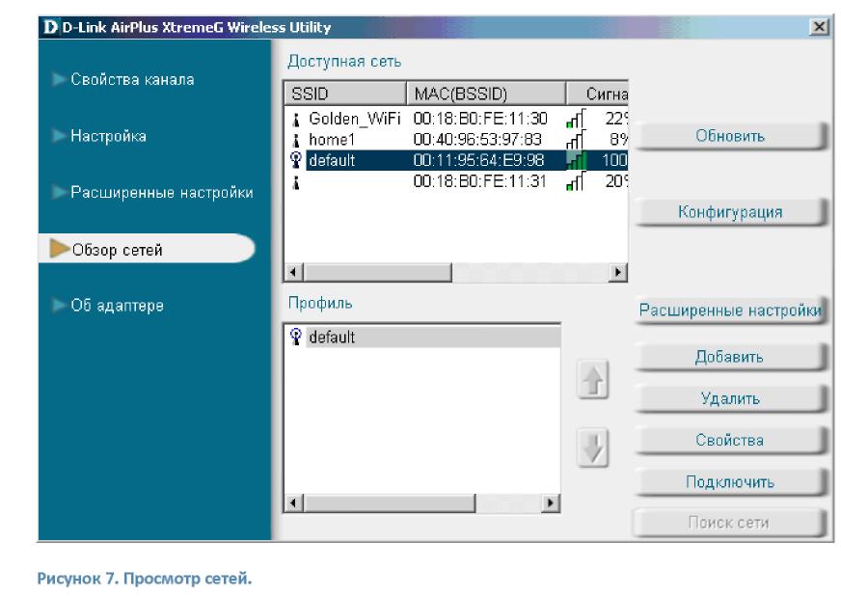This screenshot has height=597, width=841.
Task: Select the default entry in Профиль list
Action: pyautogui.click(x=422, y=337)
